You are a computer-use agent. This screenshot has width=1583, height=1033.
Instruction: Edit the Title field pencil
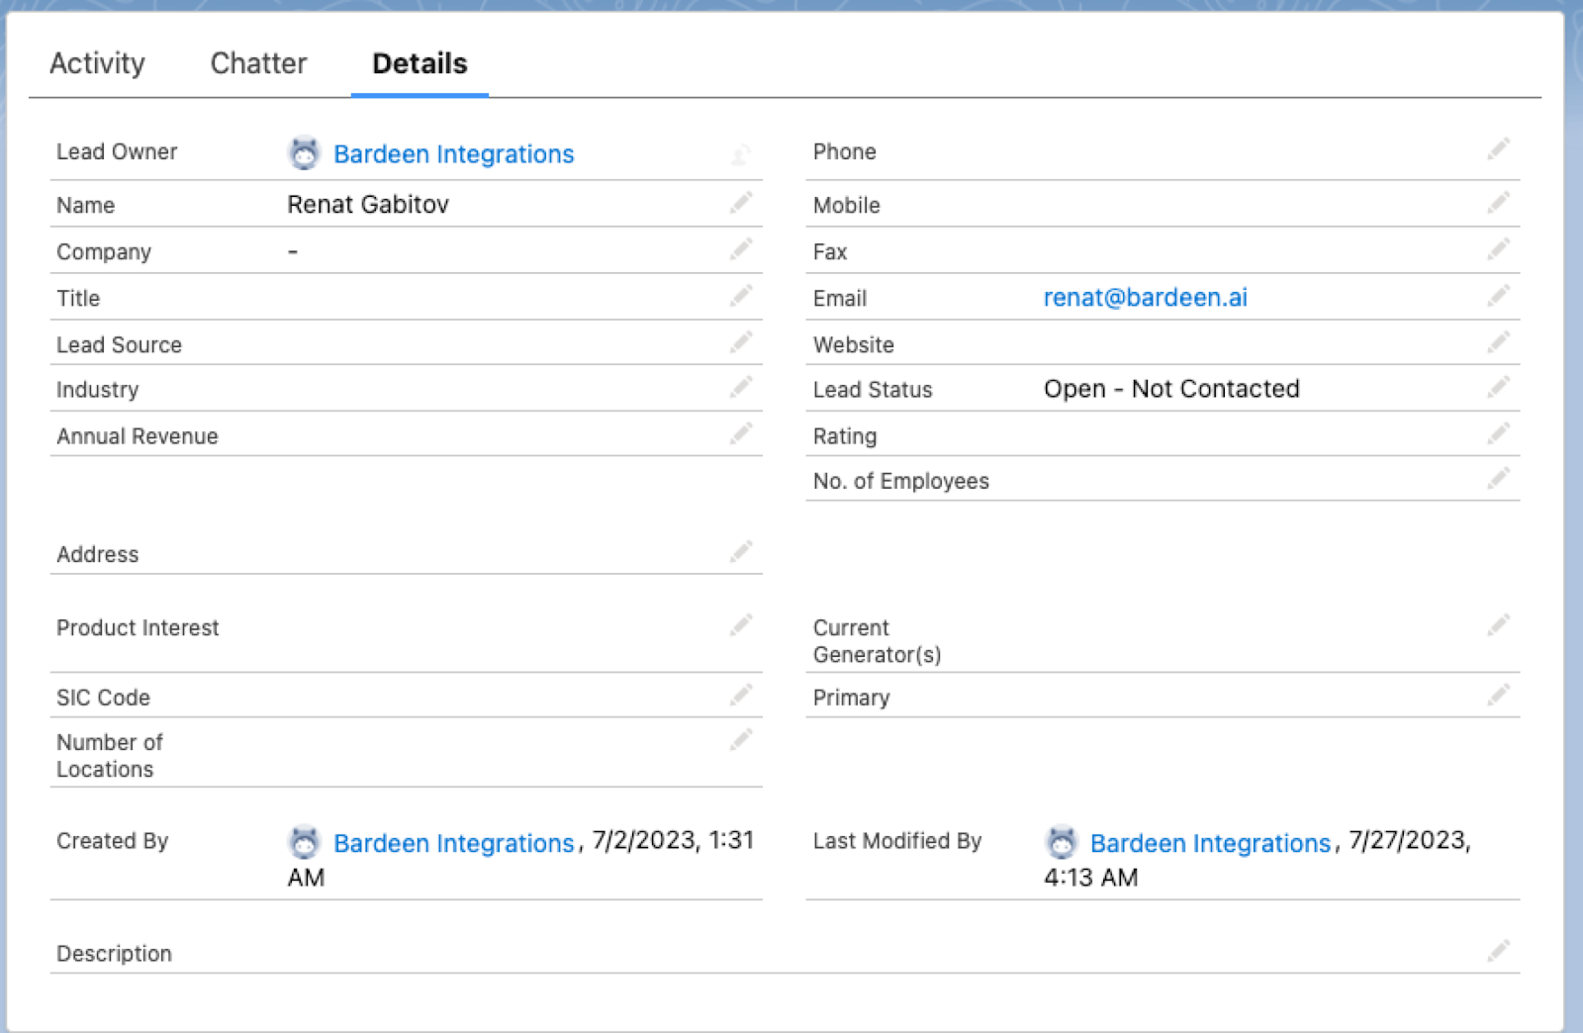coord(741,296)
